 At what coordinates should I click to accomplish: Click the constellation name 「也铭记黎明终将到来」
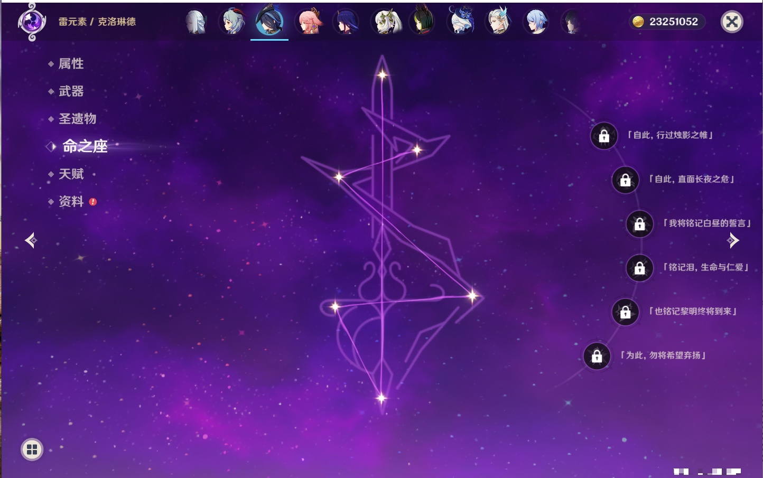coord(693,311)
